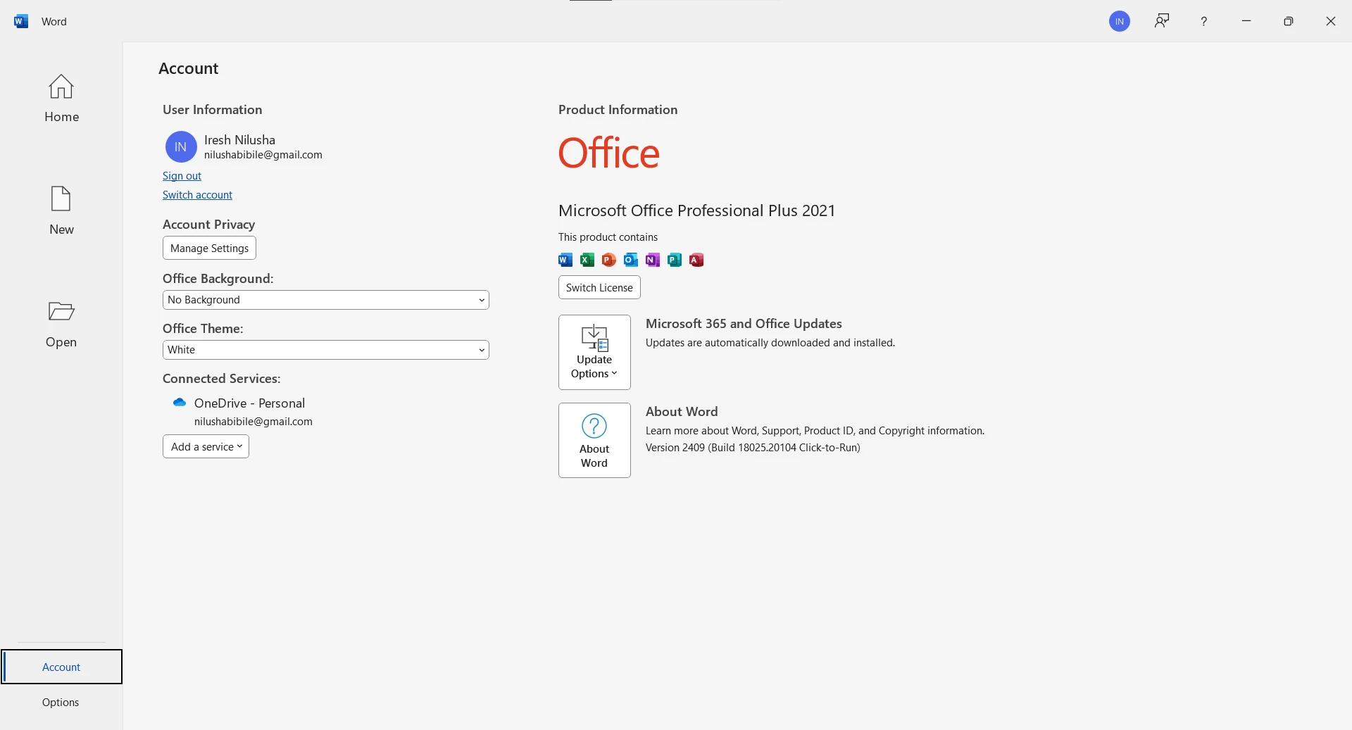This screenshot has height=730, width=1352.
Task: Click the OneNote app icon under product contains
Action: coord(653,260)
